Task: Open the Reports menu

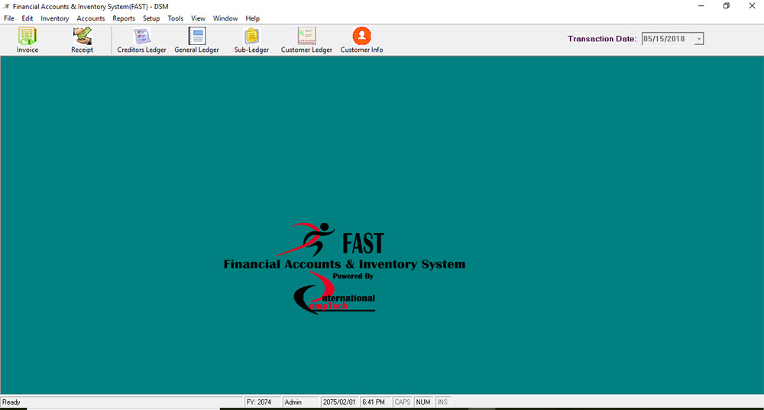Action: (x=124, y=18)
